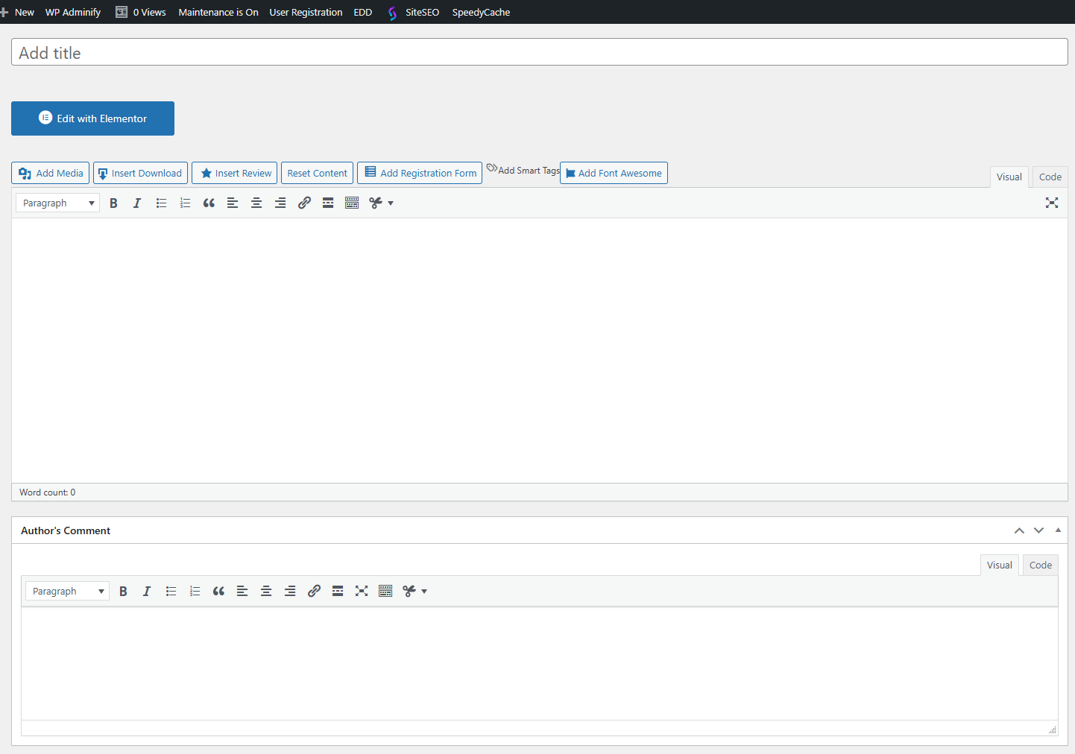Screen dimensions: 1075x754
Task: Click fullscreen icon in Author's Comment toolbar
Action: [362, 592]
